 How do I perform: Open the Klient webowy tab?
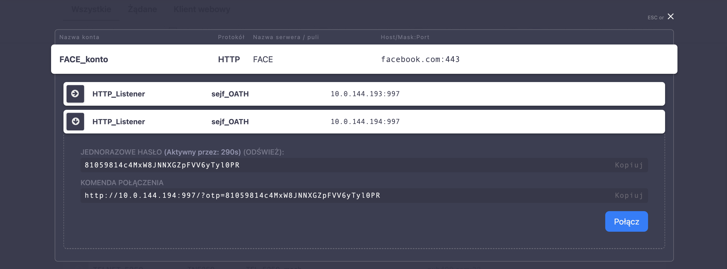tap(201, 9)
